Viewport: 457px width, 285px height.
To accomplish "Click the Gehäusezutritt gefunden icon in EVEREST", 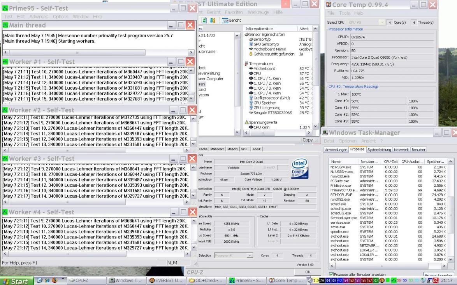I will (251, 54).
